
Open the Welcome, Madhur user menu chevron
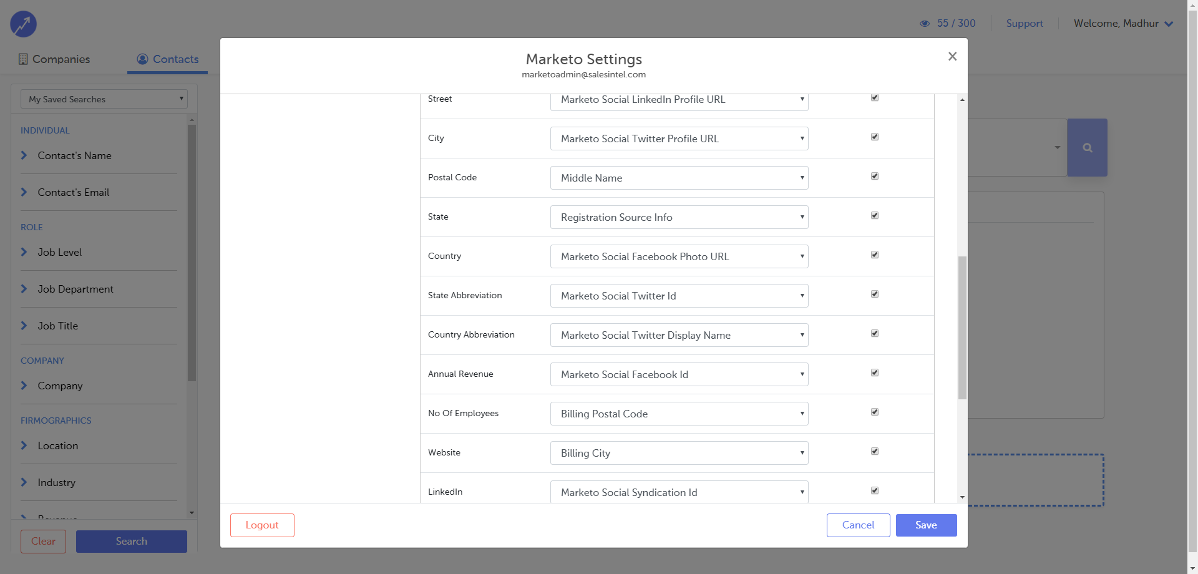tap(1169, 24)
